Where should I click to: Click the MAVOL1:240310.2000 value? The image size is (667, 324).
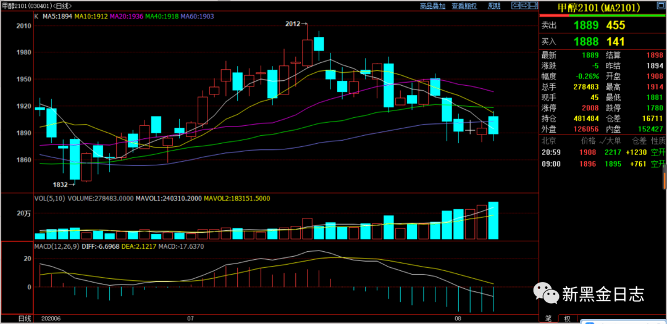pyautogui.click(x=169, y=199)
